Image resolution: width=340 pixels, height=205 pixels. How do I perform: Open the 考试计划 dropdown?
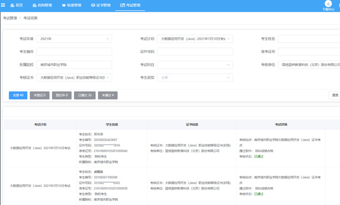195,39
